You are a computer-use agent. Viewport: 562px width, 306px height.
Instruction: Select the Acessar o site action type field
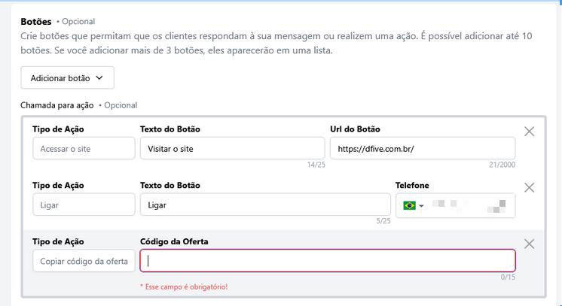84,149
